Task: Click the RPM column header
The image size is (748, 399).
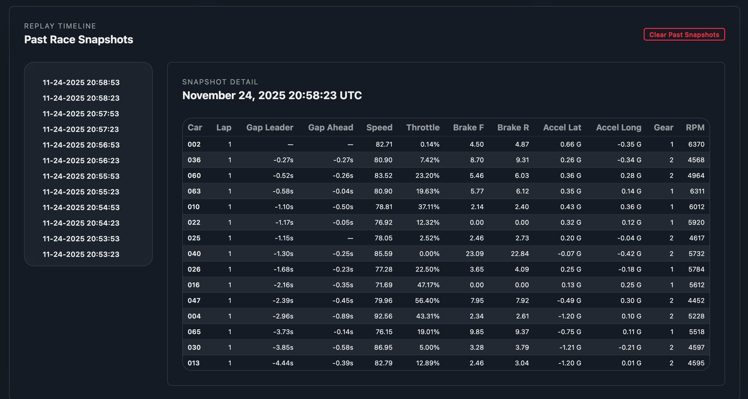Action: click(695, 127)
